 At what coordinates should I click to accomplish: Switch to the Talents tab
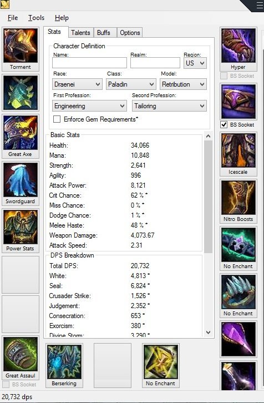click(x=80, y=33)
